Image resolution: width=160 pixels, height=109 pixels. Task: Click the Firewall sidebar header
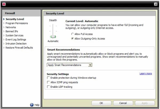coord(21,13)
